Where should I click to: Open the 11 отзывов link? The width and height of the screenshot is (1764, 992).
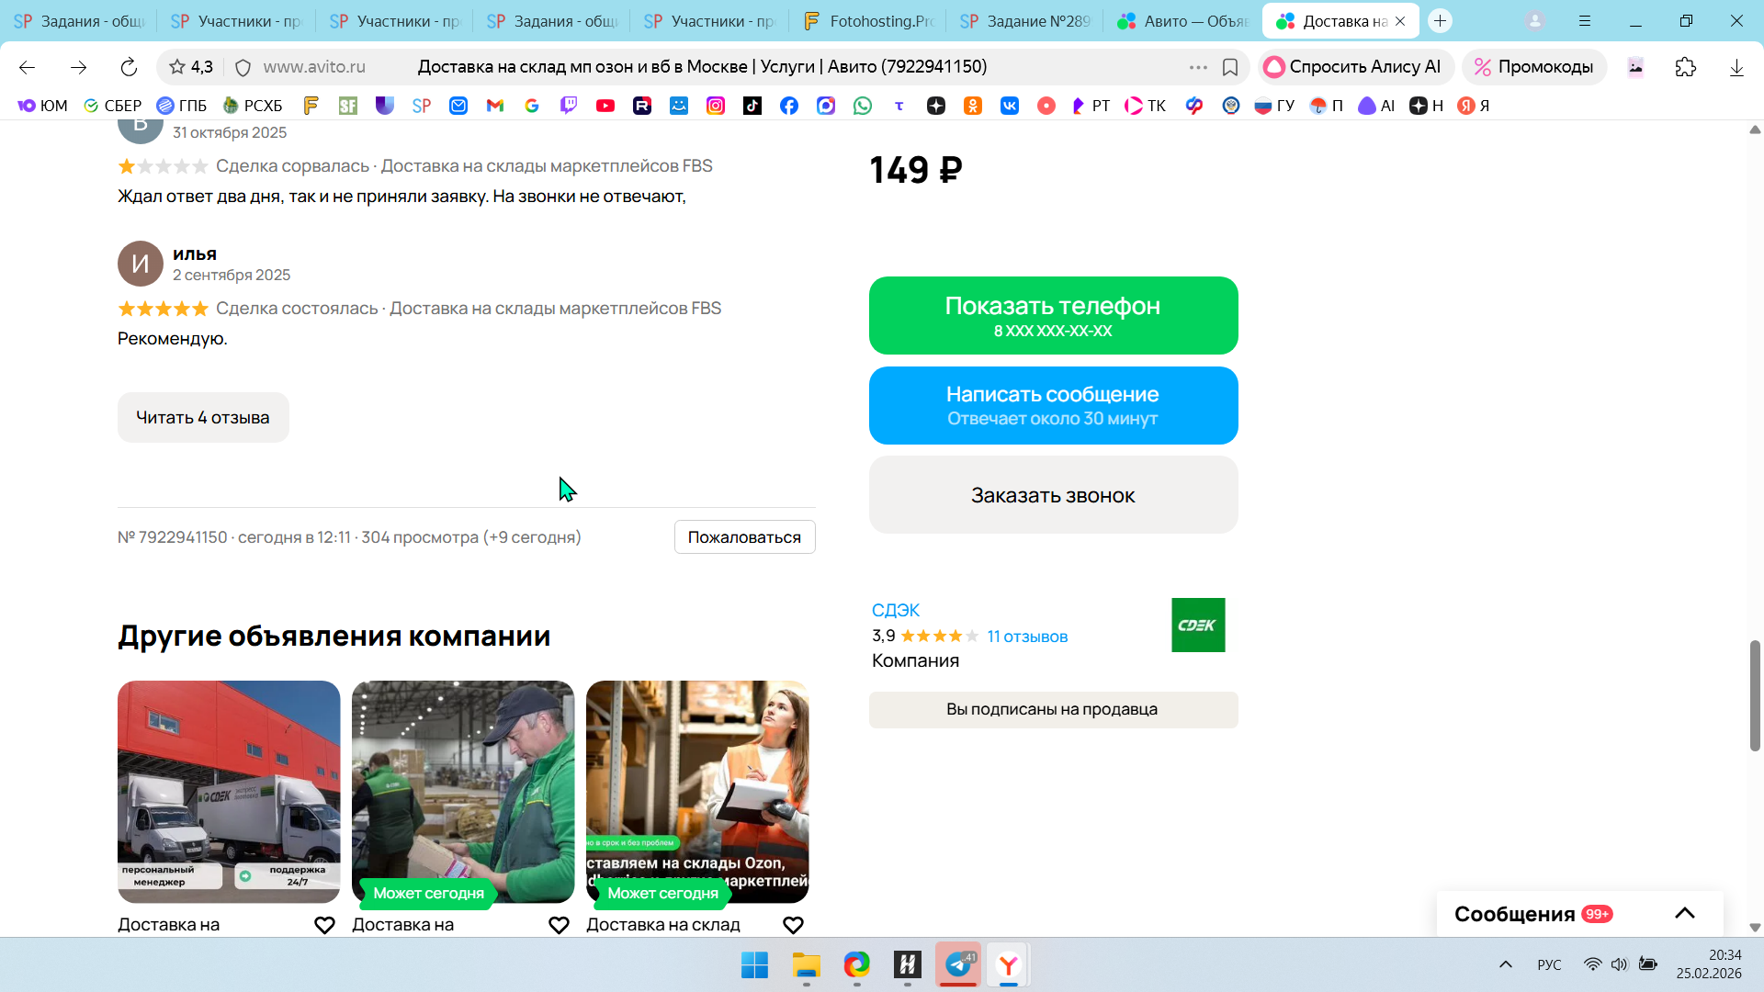(1027, 637)
